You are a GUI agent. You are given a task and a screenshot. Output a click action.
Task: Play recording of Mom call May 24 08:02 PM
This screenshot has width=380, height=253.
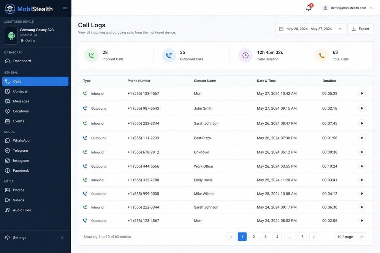point(362,221)
